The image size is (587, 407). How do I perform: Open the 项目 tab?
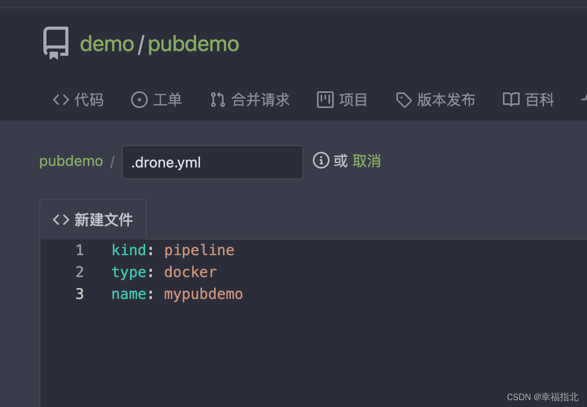(x=342, y=100)
